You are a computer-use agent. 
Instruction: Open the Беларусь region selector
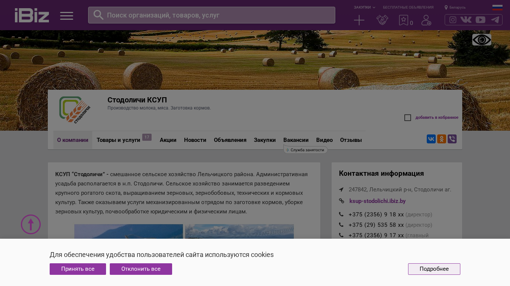point(455,7)
